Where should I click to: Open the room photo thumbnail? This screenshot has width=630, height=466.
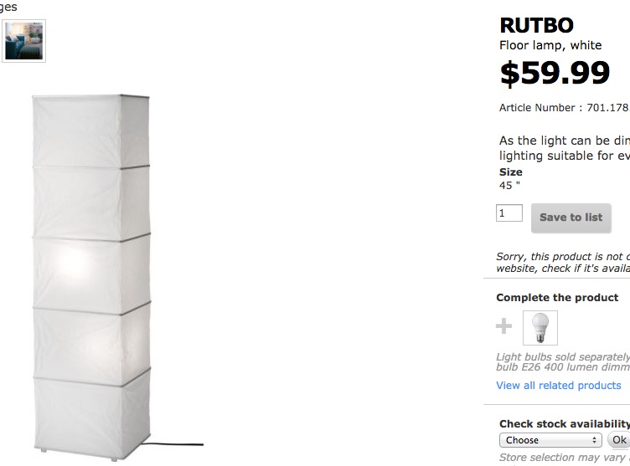(23, 40)
